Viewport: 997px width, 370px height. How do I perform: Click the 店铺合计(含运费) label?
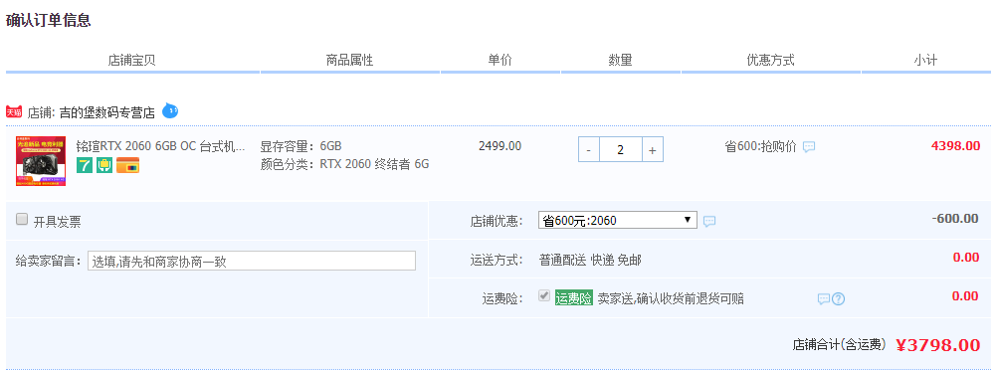click(840, 345)
